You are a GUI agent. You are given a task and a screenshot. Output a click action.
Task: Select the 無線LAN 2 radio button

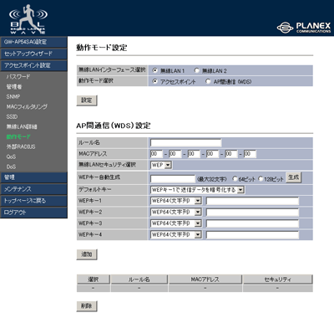pos(197,70)
